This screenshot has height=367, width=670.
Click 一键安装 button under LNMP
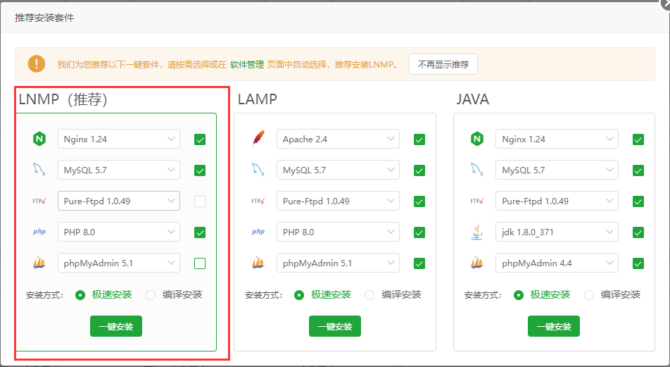click(x=116, y=326)
